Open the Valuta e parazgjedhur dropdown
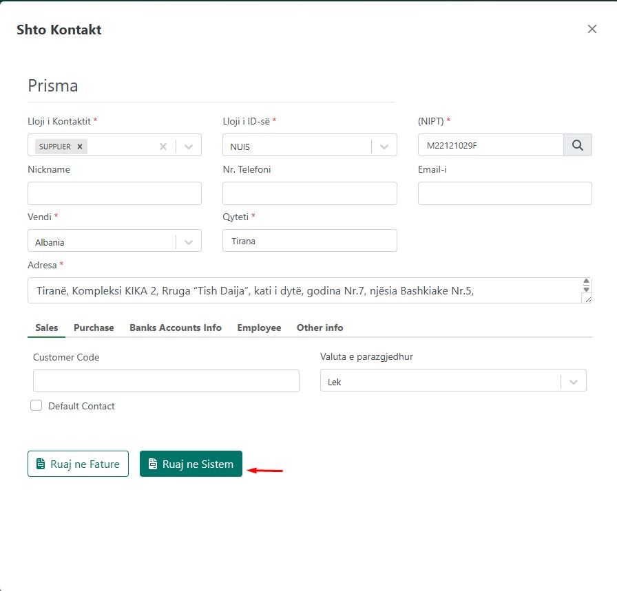 (x=574, y=382)
